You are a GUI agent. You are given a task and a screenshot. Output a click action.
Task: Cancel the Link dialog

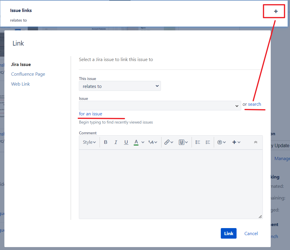tap(251, 234)
